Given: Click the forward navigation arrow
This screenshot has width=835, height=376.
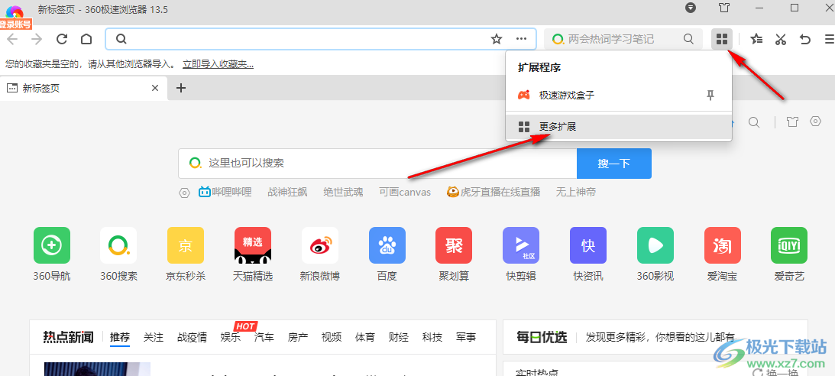Looking at the screenshot, I should point(37,39).
